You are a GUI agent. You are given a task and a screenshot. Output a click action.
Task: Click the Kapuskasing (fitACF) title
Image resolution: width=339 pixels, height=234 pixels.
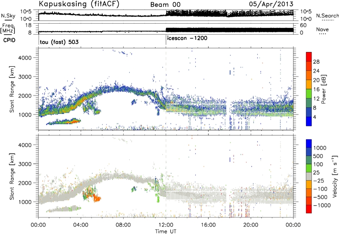click(x=79, y=4)
